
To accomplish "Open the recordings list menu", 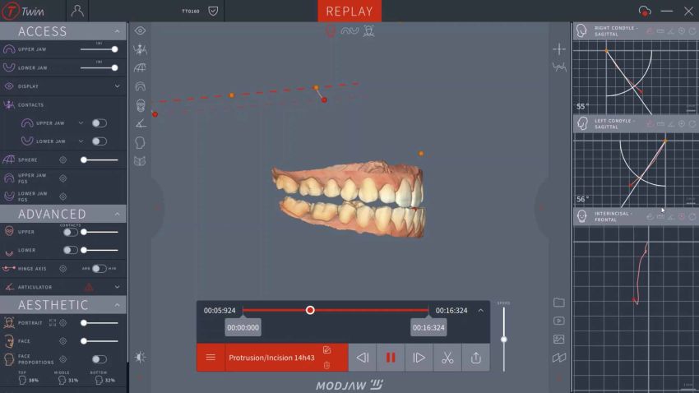I will coord(211,358).
